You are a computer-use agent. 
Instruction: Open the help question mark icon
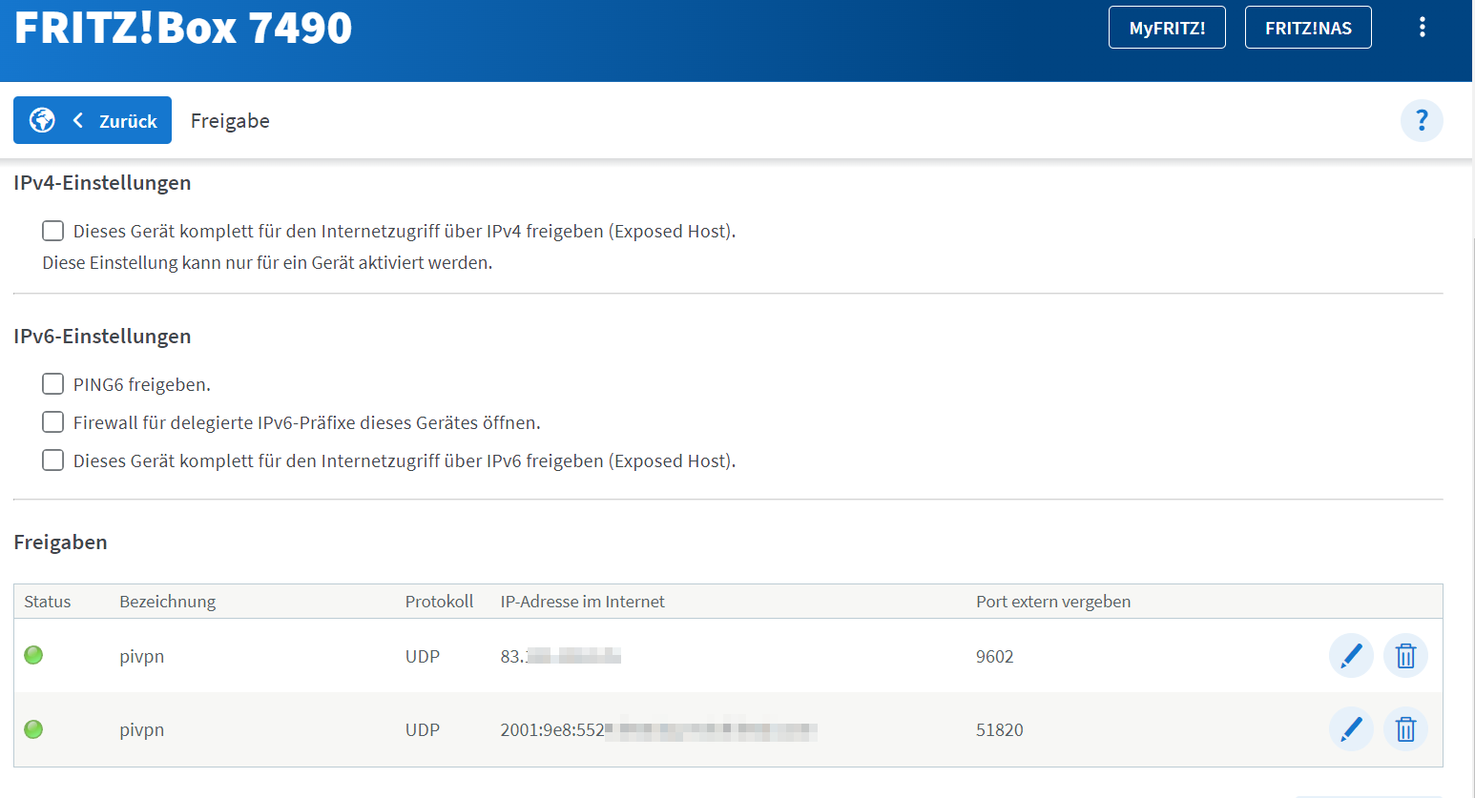coord(1422,120)
